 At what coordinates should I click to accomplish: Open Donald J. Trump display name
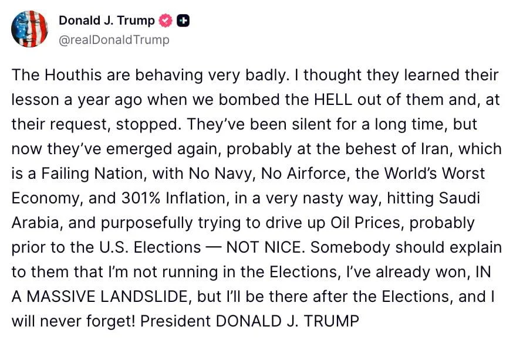coord(107,21)
